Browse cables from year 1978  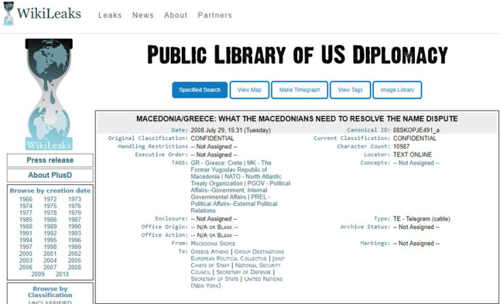pyautogui.click(x=50, y=213)
